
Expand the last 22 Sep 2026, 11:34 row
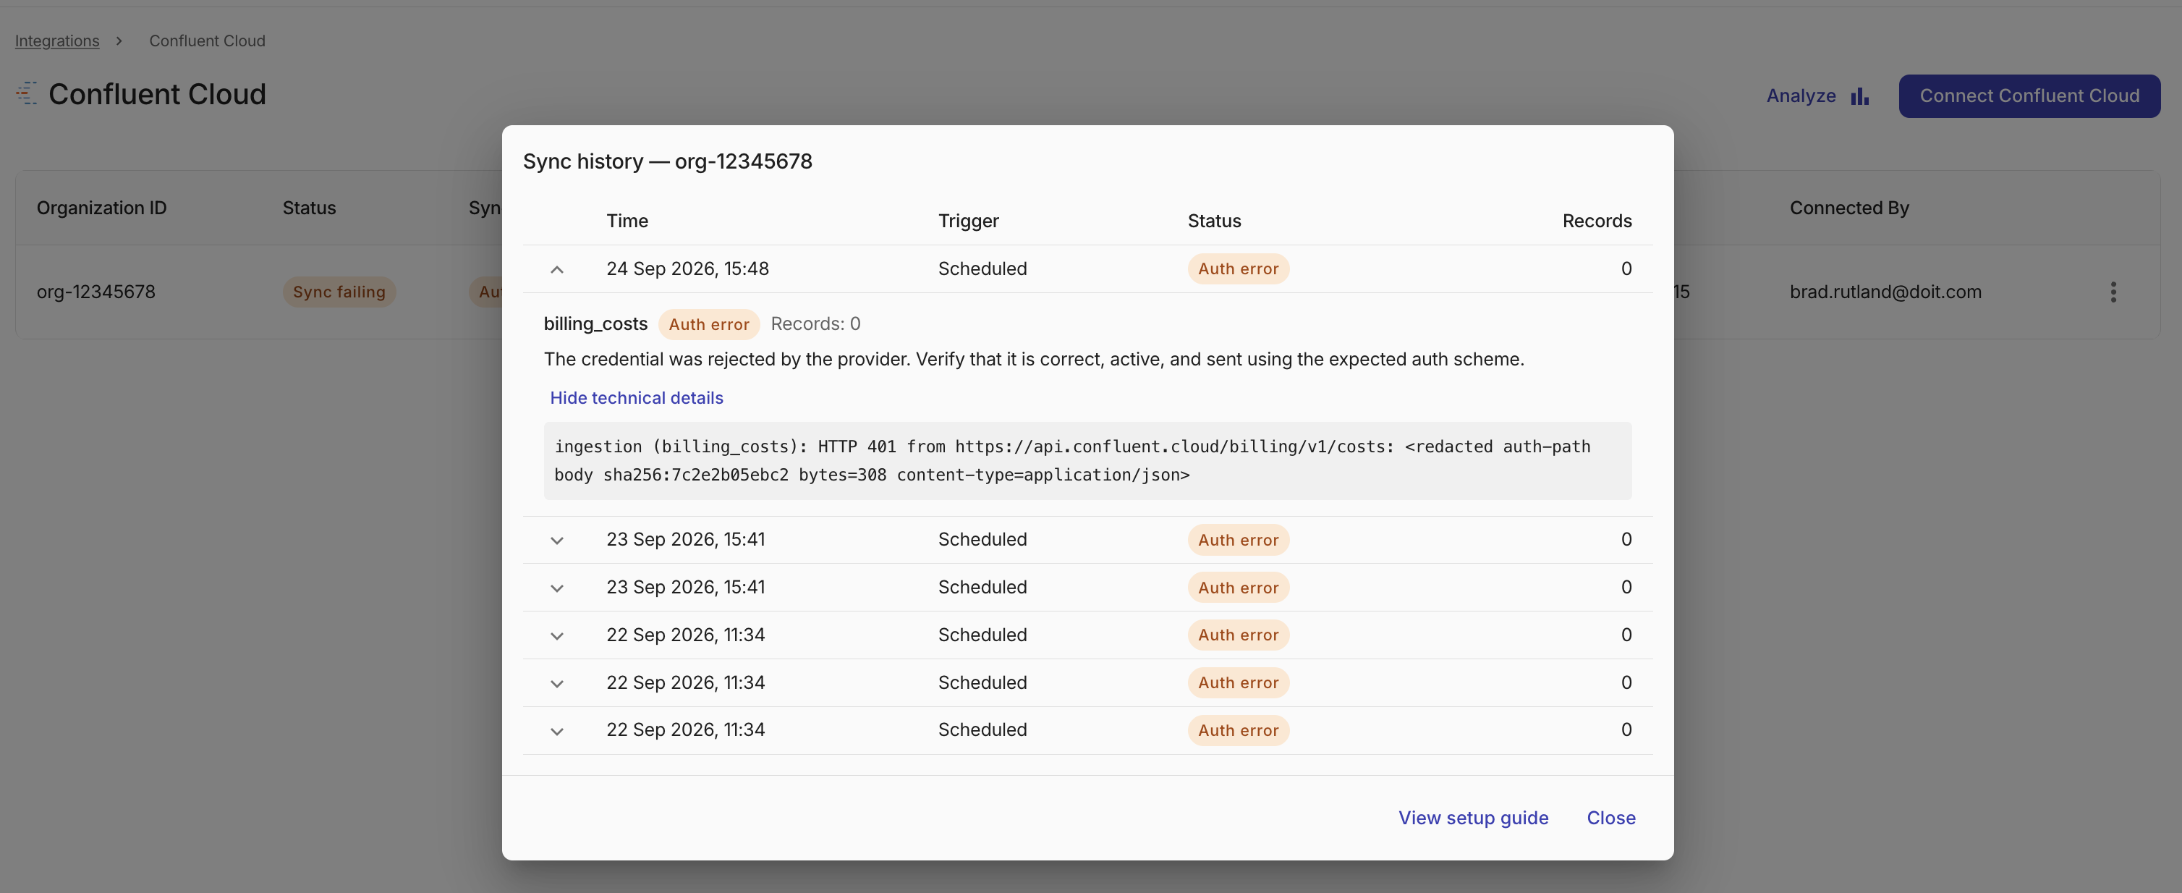coord(556,731)
